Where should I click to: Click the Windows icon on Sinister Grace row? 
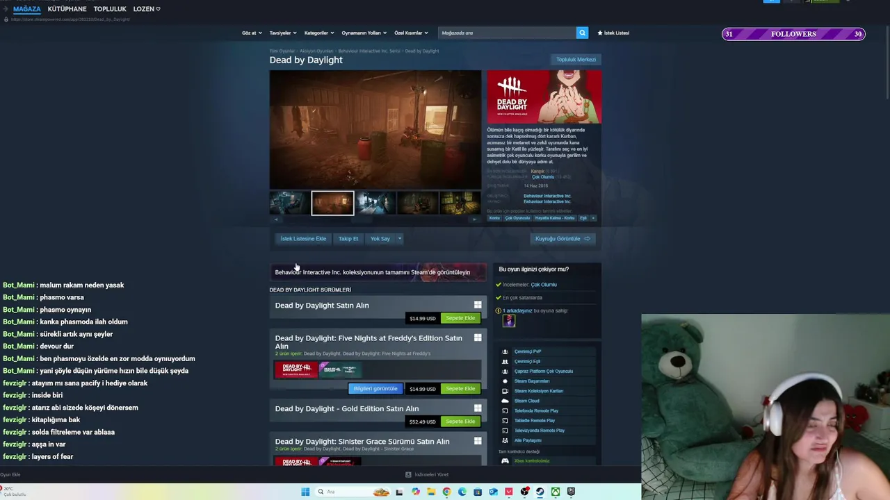(478, 441)
